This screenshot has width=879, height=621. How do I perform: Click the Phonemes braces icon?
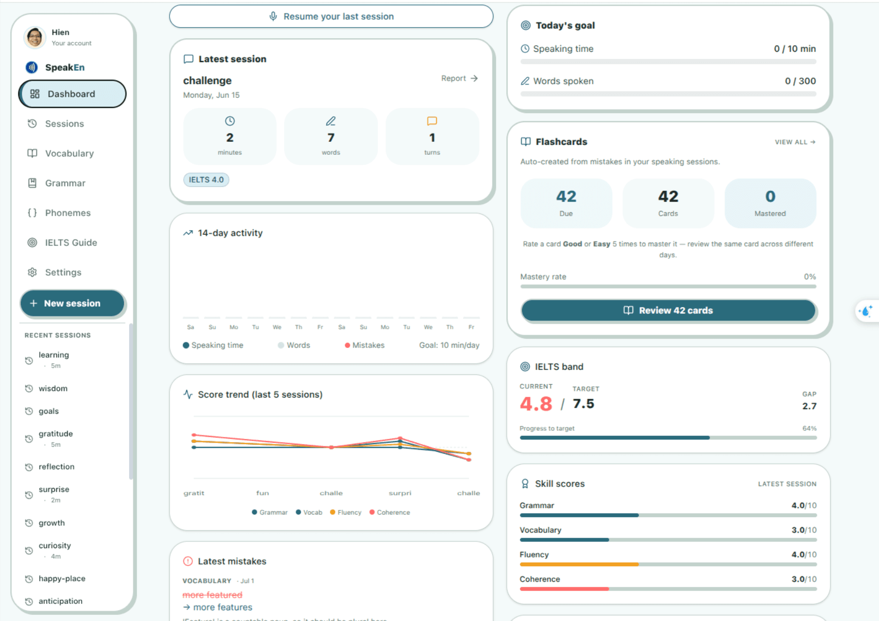pyautogui.click(x=32, y=213)
